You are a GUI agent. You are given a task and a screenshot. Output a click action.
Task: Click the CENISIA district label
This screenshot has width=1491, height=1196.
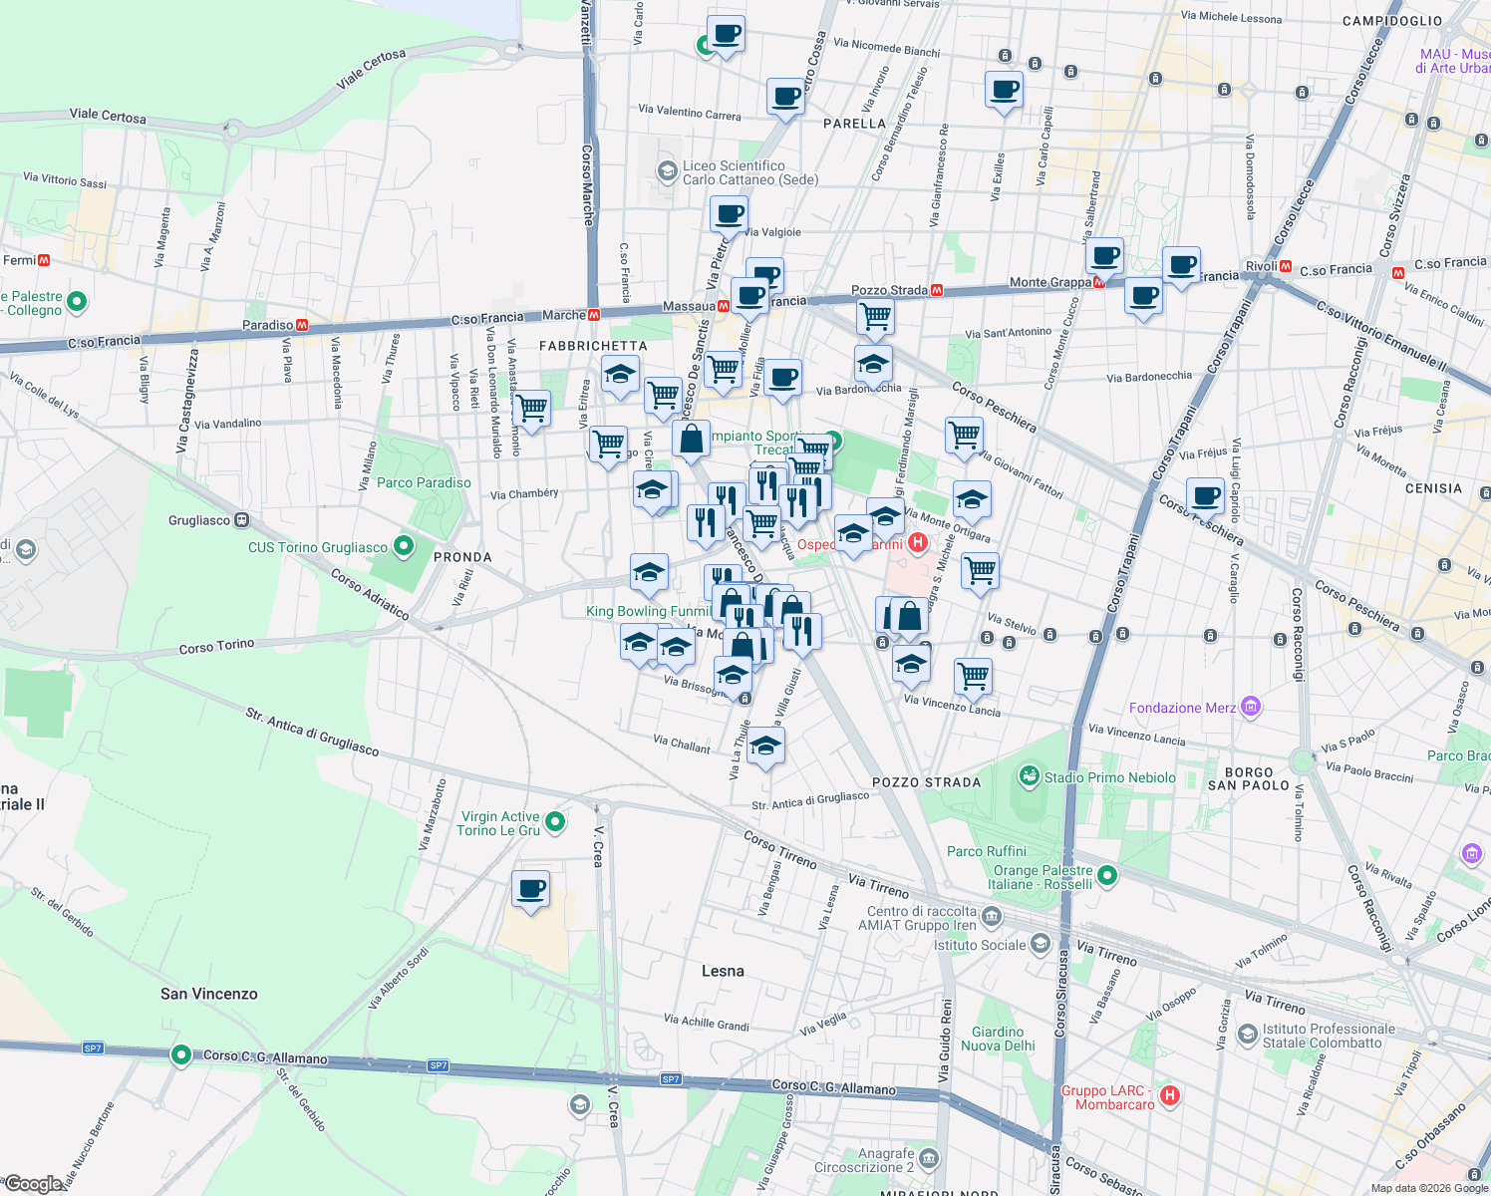pos(1433,488)
